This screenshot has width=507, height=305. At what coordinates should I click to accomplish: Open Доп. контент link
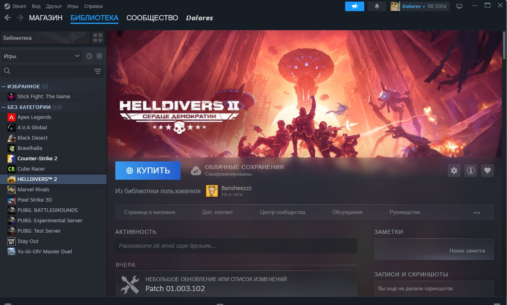[218, 212]
